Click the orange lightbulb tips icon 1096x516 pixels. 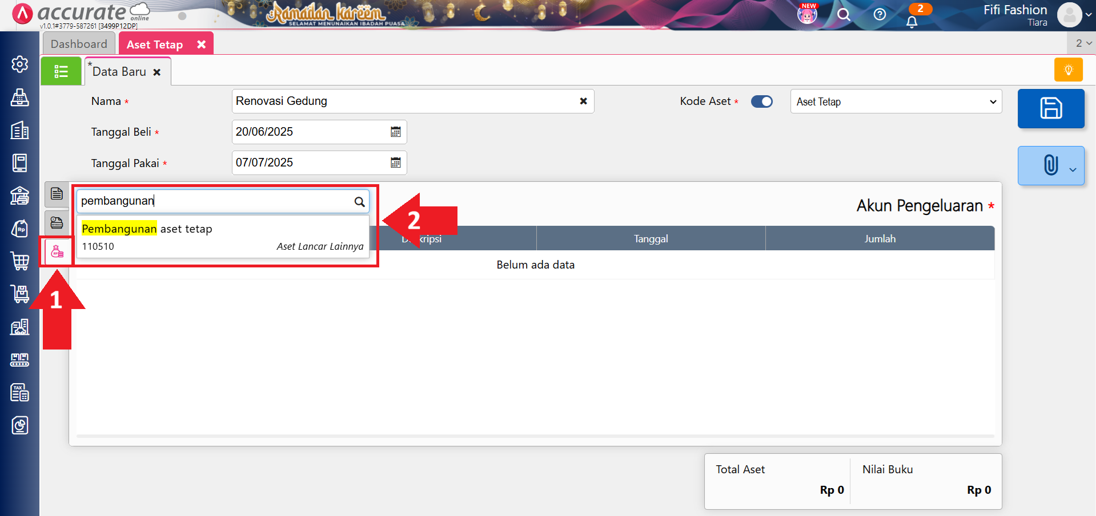[x=1068, y=70]
